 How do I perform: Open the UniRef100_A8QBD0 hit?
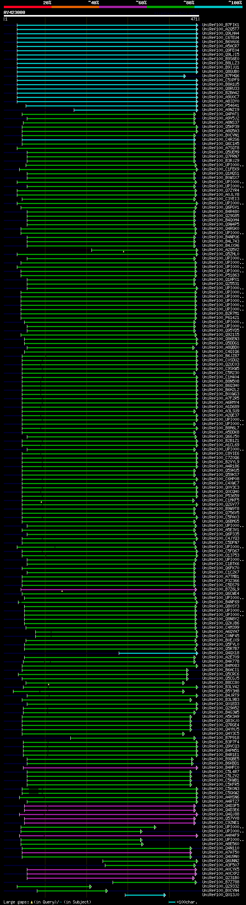coord(221,348)
